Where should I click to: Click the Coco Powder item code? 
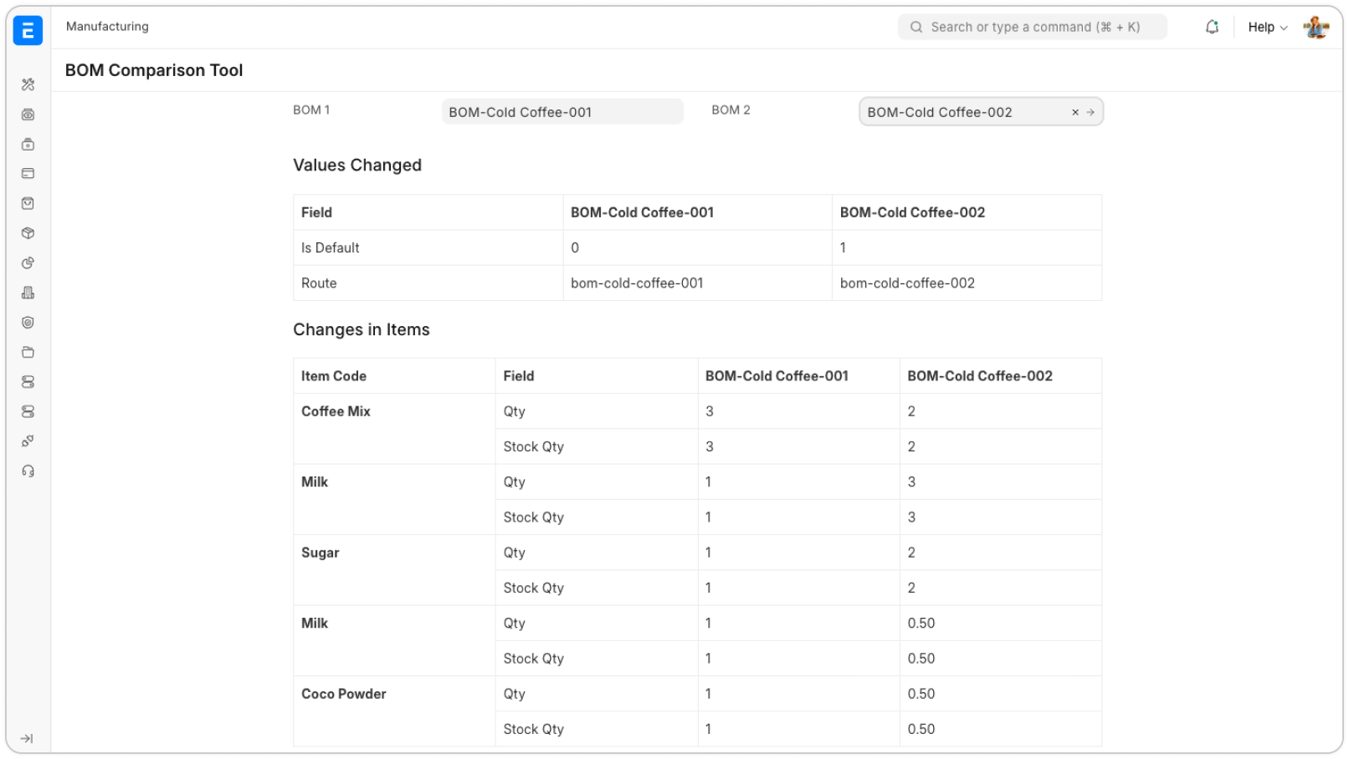[x=344, y=694]
